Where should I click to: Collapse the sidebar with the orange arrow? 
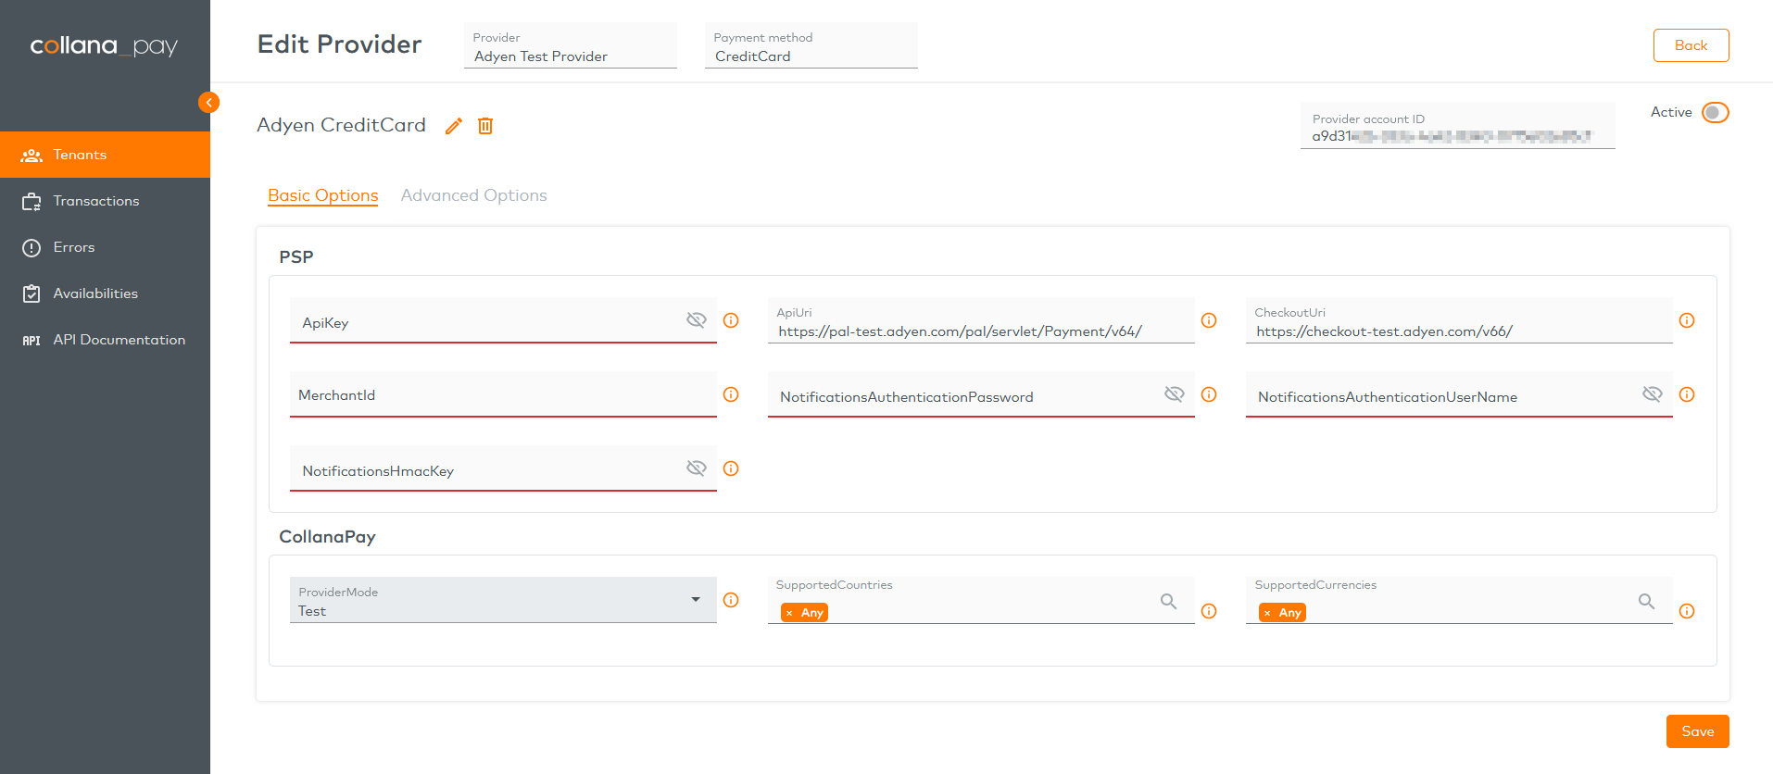tap(208, 103)
